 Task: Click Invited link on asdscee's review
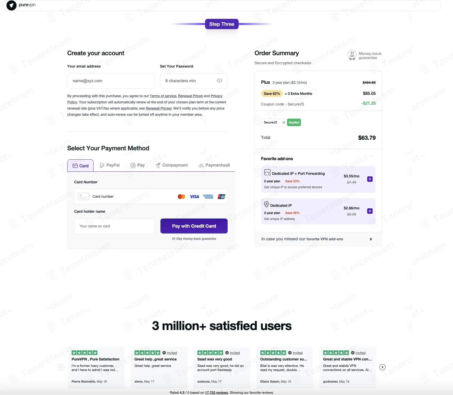pos(235,353)
